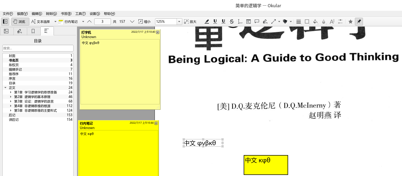This screenshot has width=402, height=176.
Task: Open the 视图(V) menu
Action: 22,14
